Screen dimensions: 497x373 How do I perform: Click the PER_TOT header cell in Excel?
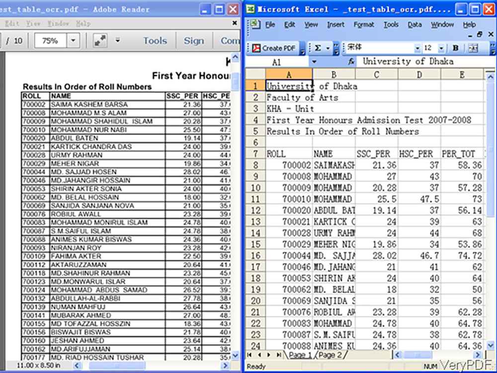point(462,154)
